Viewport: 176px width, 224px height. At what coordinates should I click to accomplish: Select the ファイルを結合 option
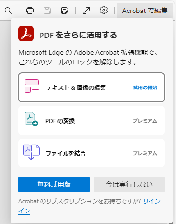[92, 153]
